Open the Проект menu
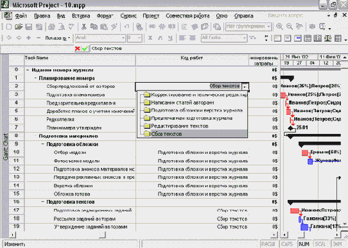 [x=151, y=16]
